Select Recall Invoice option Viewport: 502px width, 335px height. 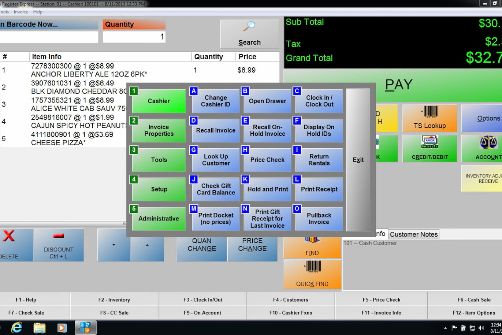[216, 130]
